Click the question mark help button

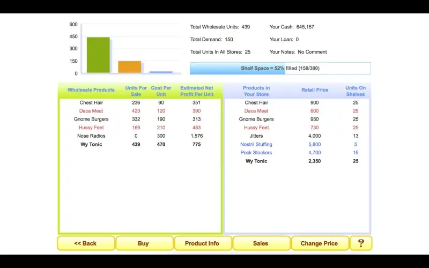click(361, 243)
